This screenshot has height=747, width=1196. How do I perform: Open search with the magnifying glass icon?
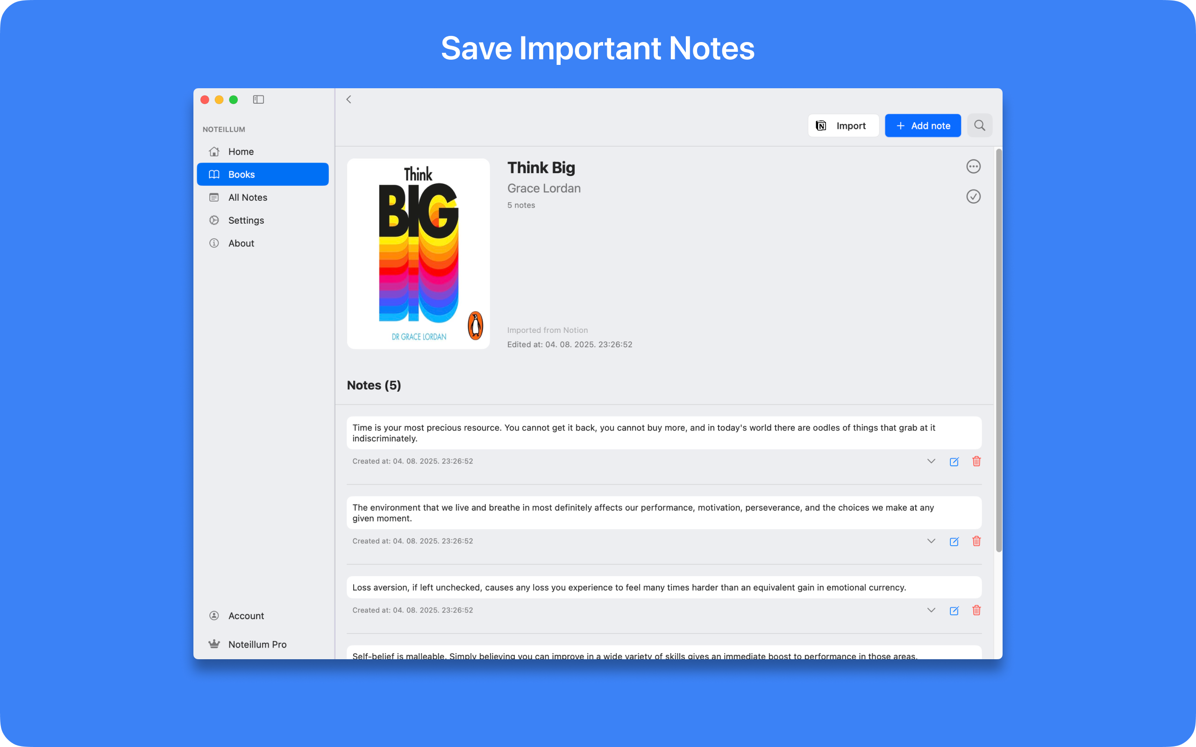[980, 126]
